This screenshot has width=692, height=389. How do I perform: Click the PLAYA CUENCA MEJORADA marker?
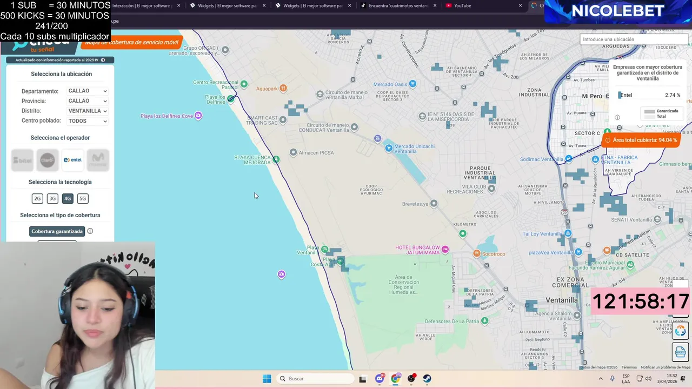[276, 159]
